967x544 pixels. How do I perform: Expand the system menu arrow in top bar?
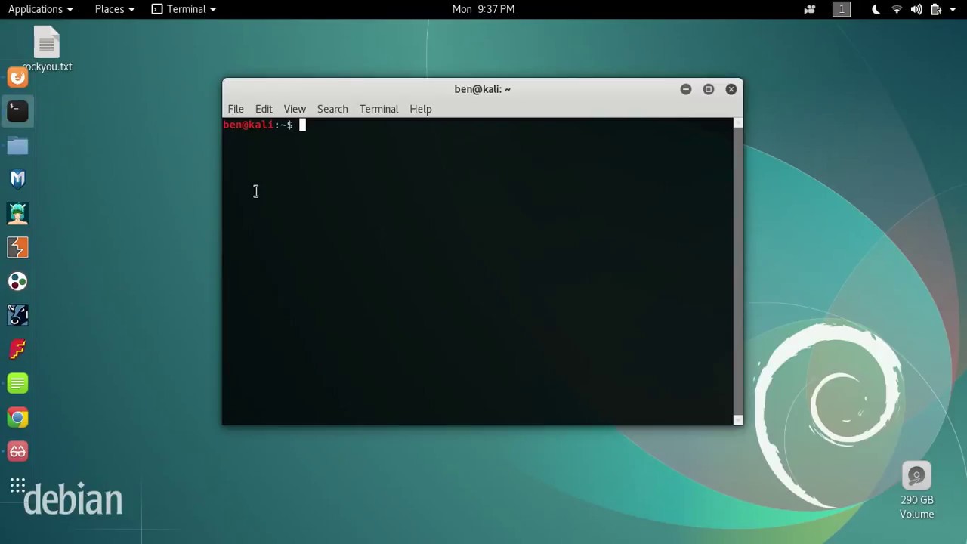pyautogui.click(x=953, y=9)
